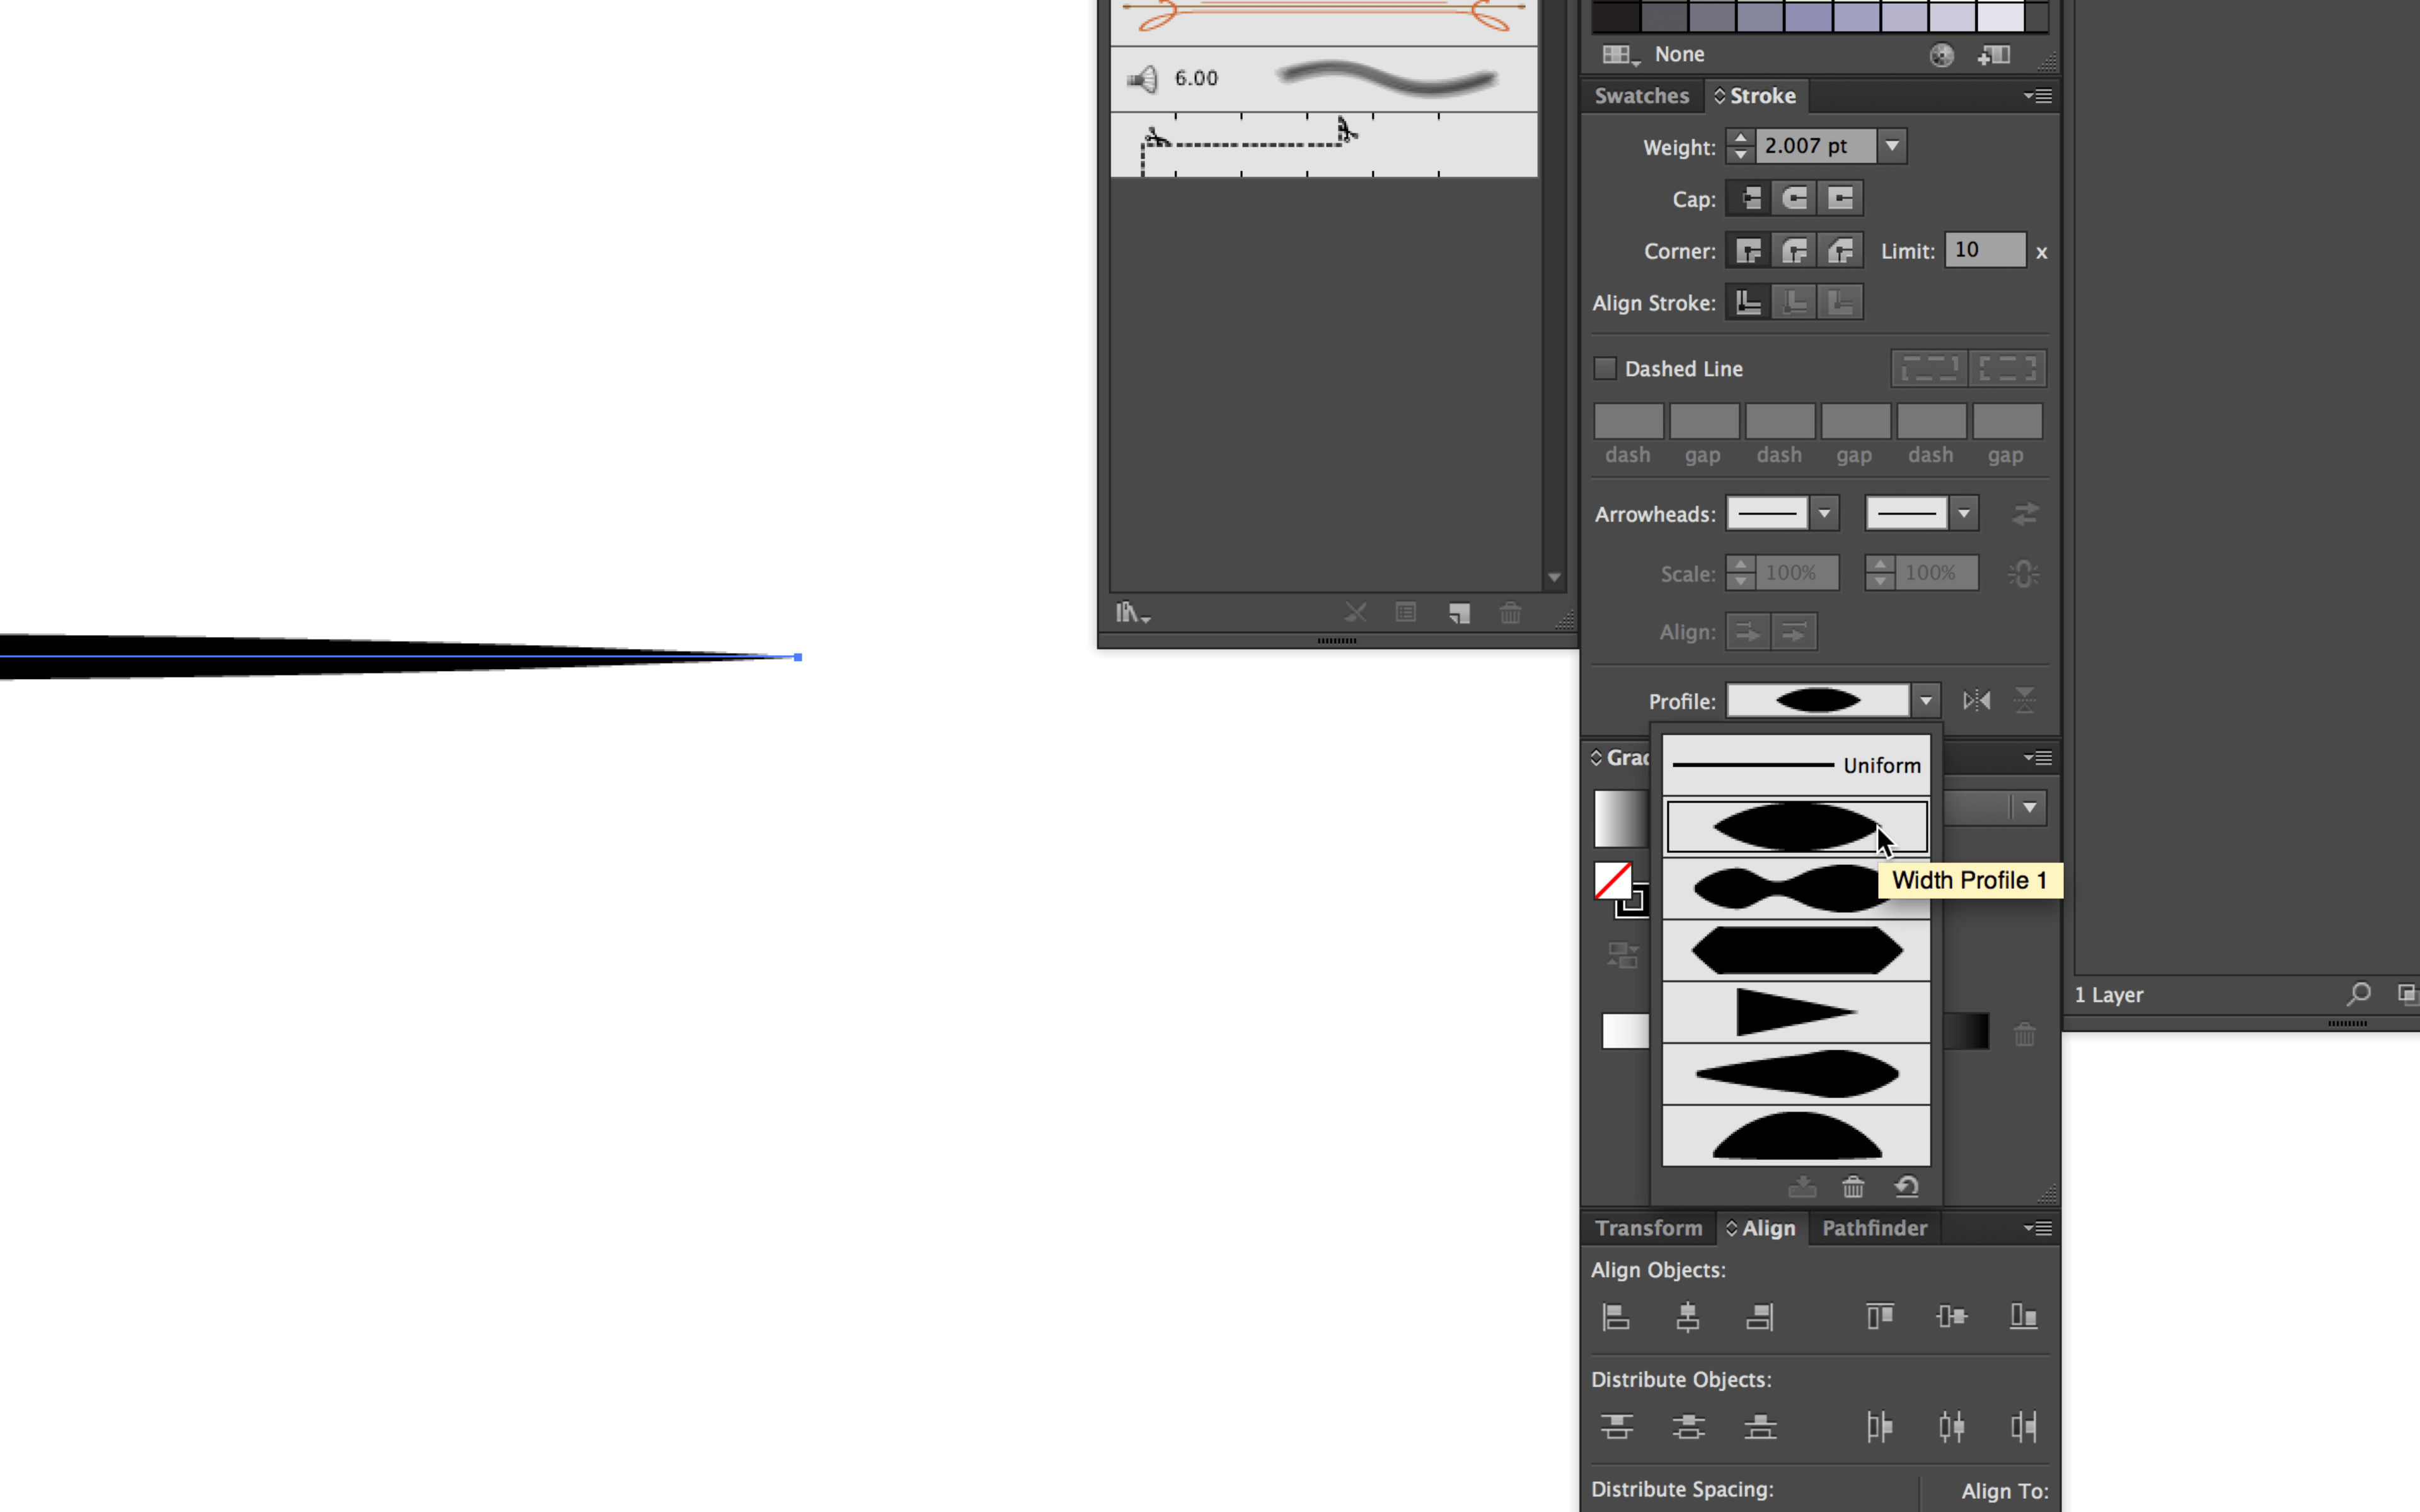Select Width Profile 1 from dropdown

tap(1796, 826)
